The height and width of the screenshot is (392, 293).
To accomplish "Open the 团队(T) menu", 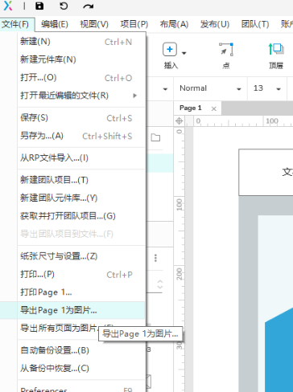I will pos(255,24).
